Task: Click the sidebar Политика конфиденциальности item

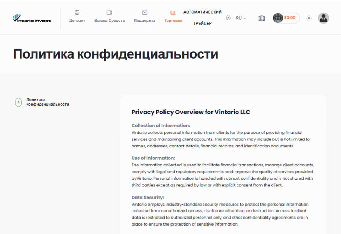Action: (x=48, y=102)
